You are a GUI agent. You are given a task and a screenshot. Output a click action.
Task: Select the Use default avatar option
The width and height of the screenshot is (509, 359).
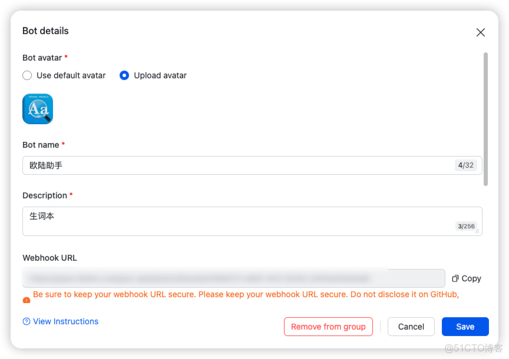(27, 75)
